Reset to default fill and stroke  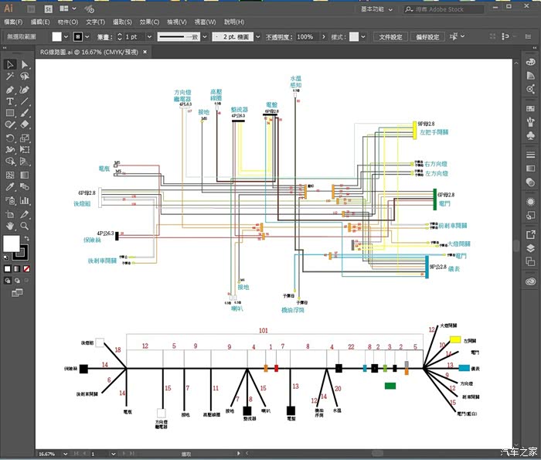6,258
